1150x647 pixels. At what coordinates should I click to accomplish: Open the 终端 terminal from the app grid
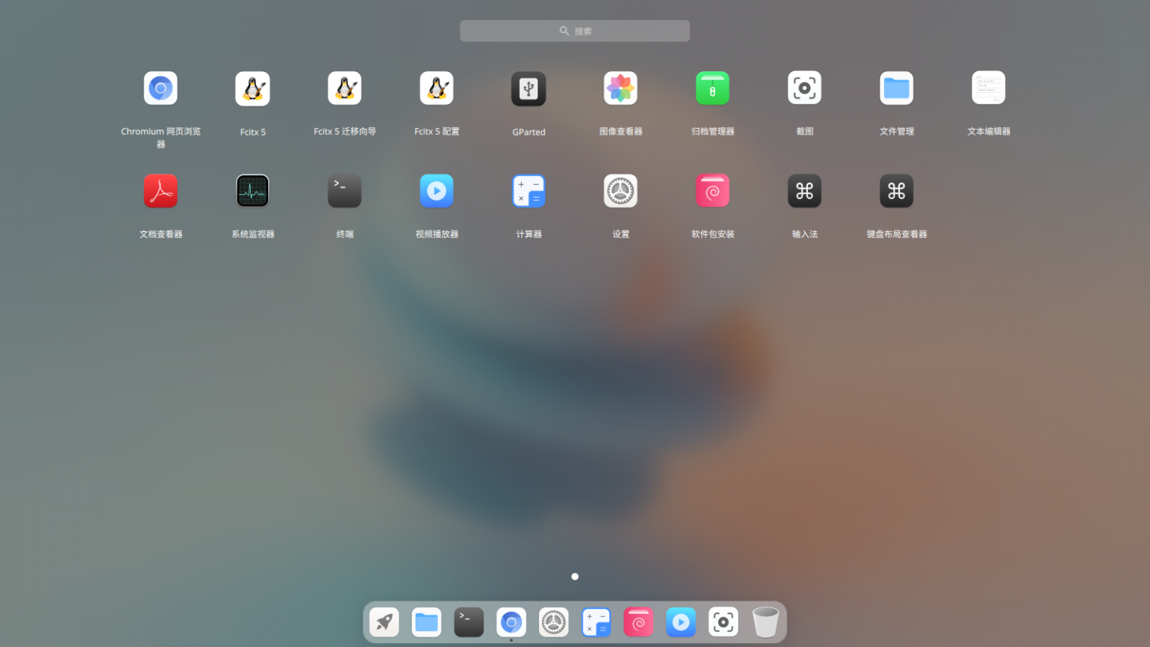click(x=344, y=190)
